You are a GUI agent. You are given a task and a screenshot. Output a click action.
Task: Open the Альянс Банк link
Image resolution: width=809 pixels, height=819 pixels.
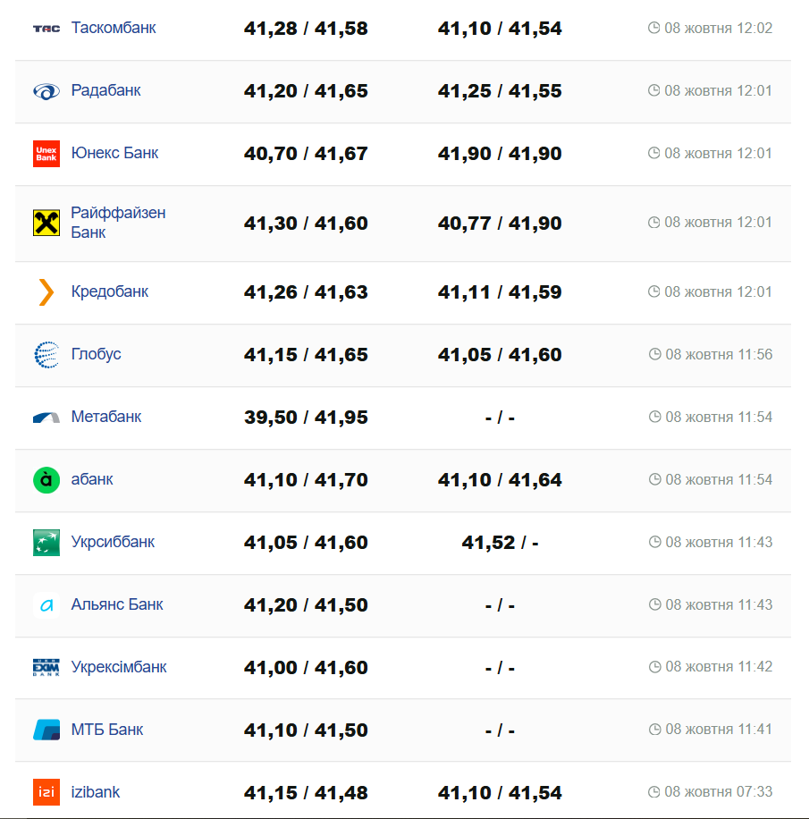click(117, 604)
